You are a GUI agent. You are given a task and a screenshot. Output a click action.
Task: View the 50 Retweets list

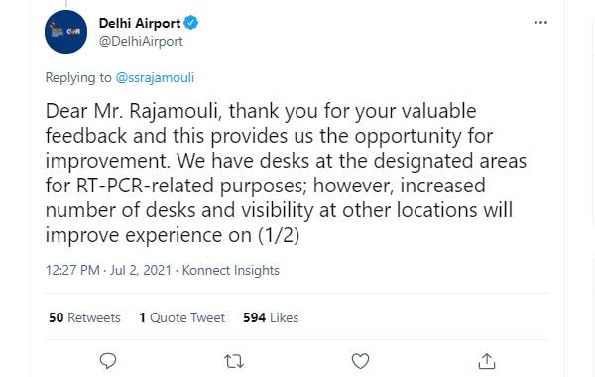84,317
